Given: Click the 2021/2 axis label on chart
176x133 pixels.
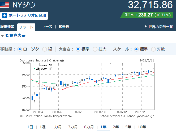Looking at the screenshot, I should pyautogui.click(x=140, y=112).
